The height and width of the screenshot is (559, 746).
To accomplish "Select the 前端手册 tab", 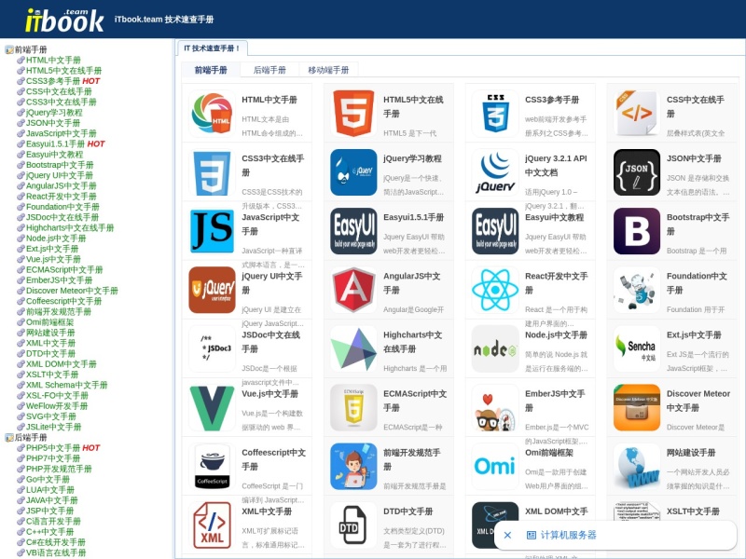I will coord(211,70).
